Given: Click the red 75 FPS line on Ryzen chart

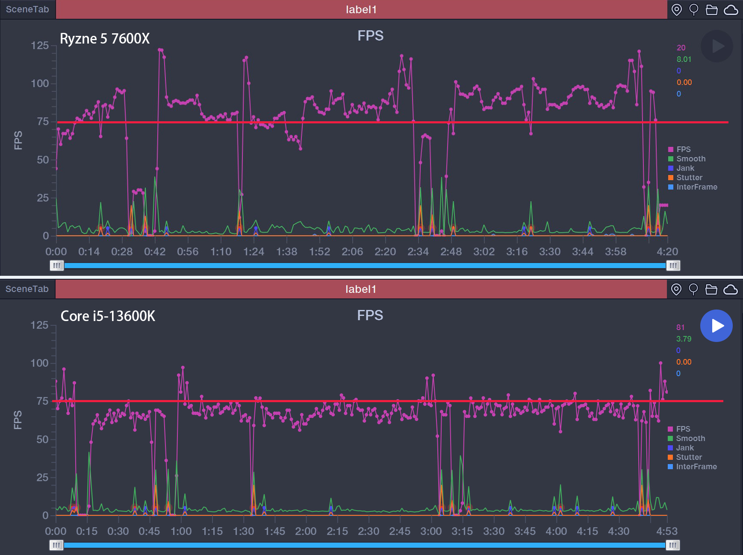Looking at the screenshot, I should tap(392, 122).
